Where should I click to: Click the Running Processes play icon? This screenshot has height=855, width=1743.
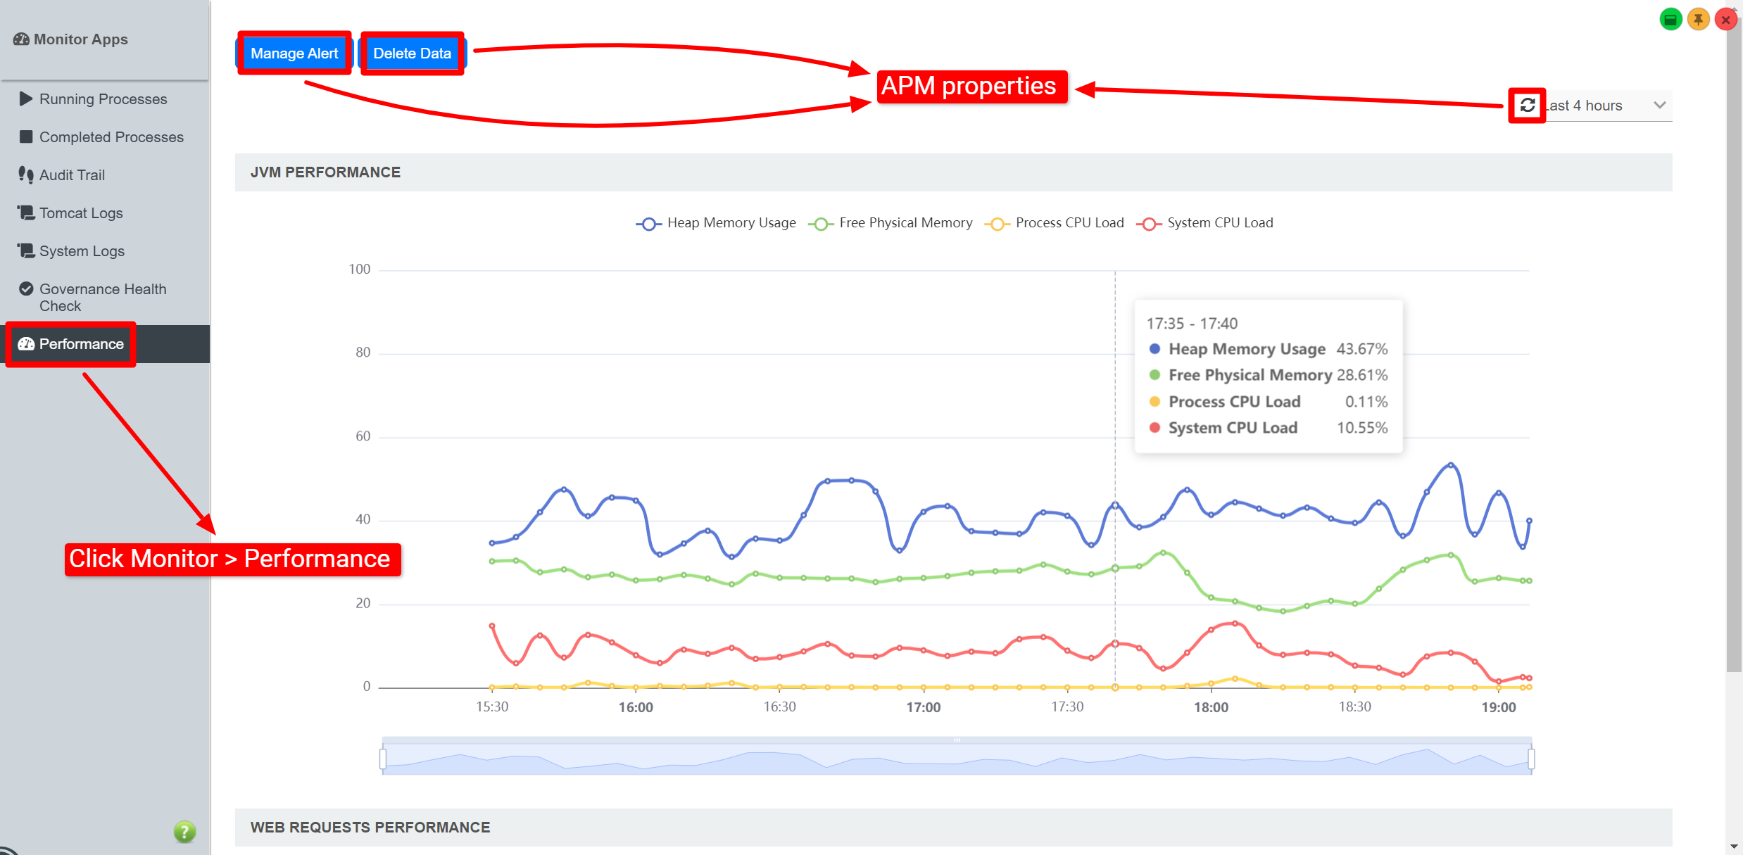click(26, 99)
